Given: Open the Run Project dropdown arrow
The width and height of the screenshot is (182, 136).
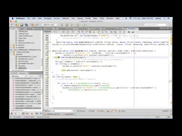Looking at the screenshot, I should click(74, 25).
